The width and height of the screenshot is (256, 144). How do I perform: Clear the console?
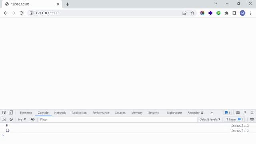tap(11, 120)
